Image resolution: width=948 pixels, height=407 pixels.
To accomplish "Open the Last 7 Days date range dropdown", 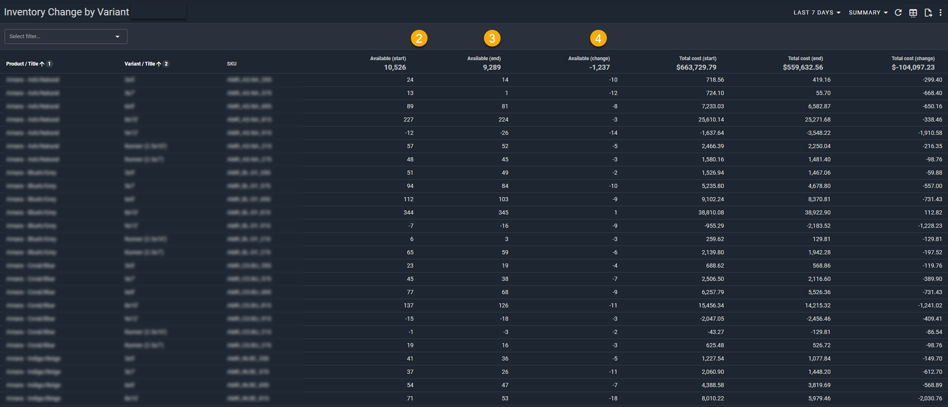I will [x=816, y=12].
